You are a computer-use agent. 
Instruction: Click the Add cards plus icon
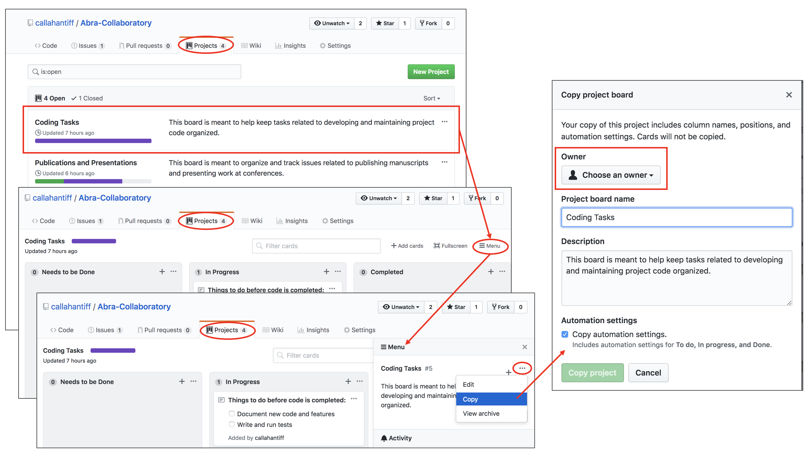click(394, 246)
